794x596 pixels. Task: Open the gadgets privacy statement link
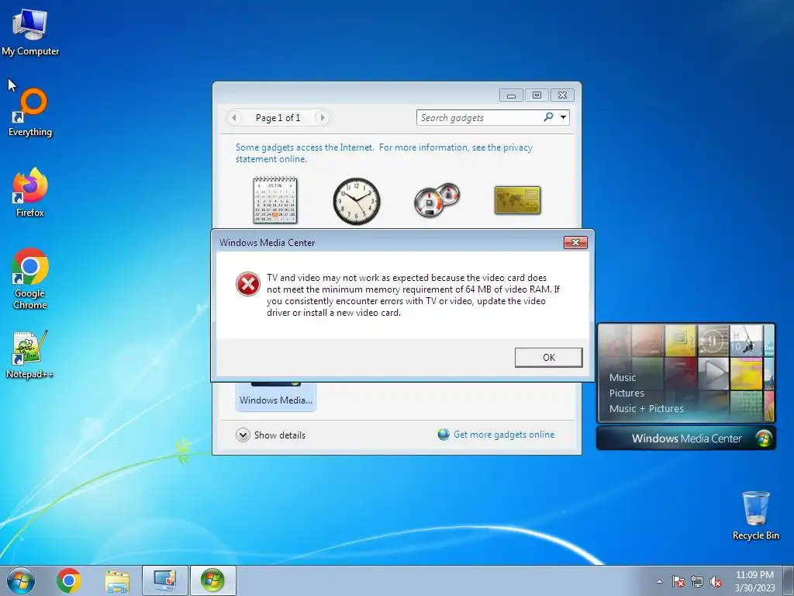384,153
